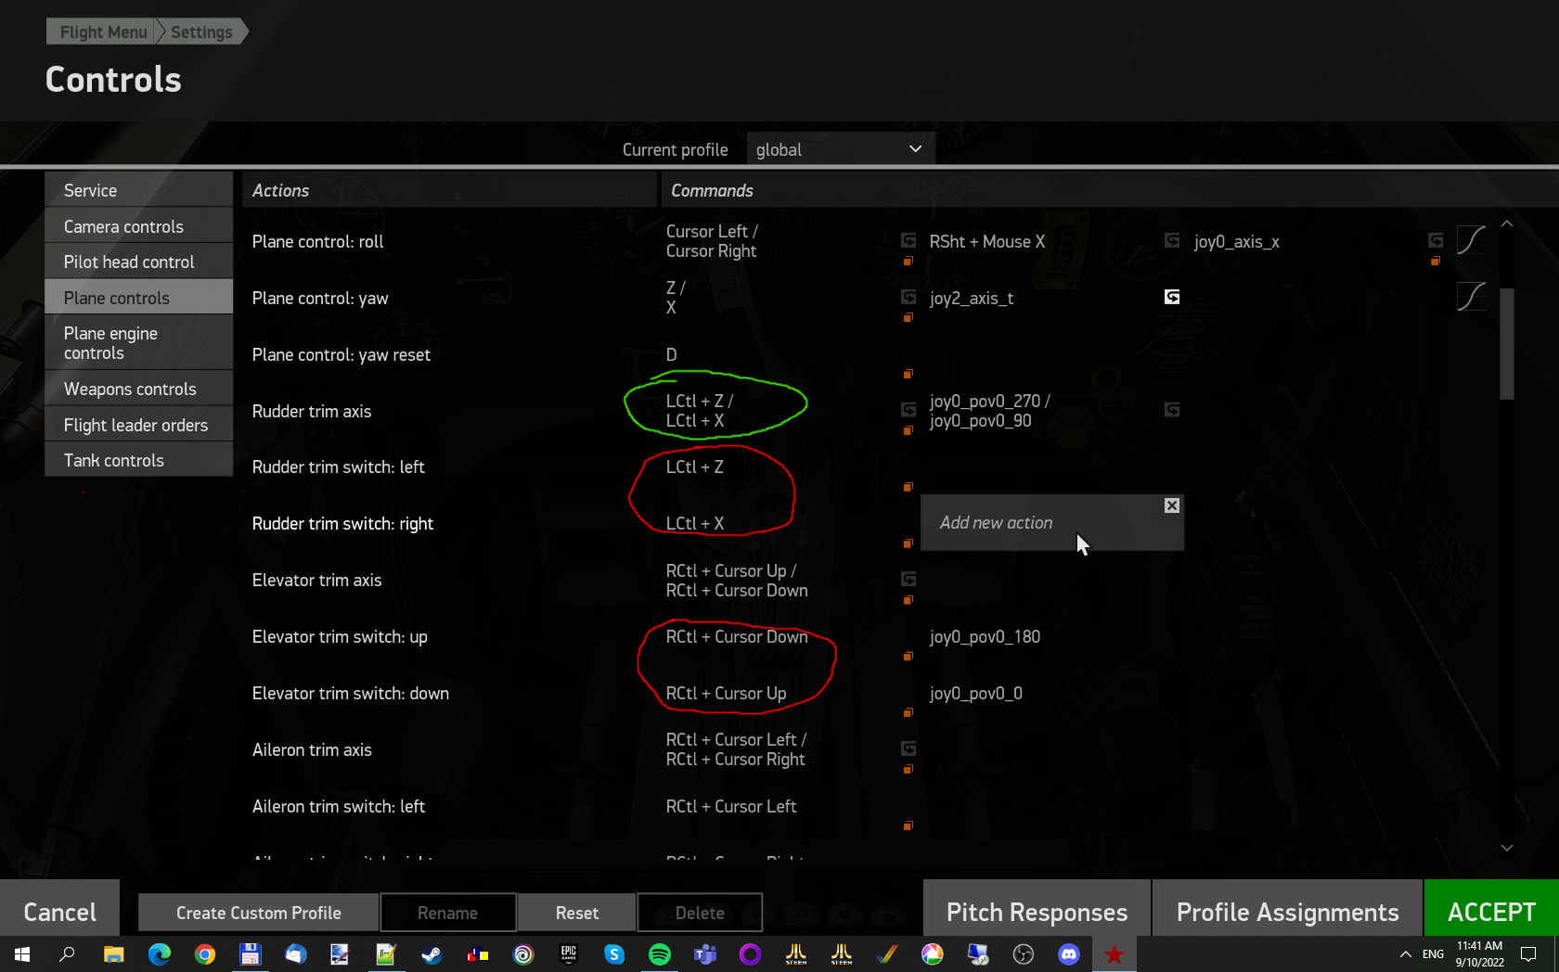Click the orange icon before RSht + Mouse X
Screen dimensions: 1559x972
pyautogui.click(x=908, y=262)
